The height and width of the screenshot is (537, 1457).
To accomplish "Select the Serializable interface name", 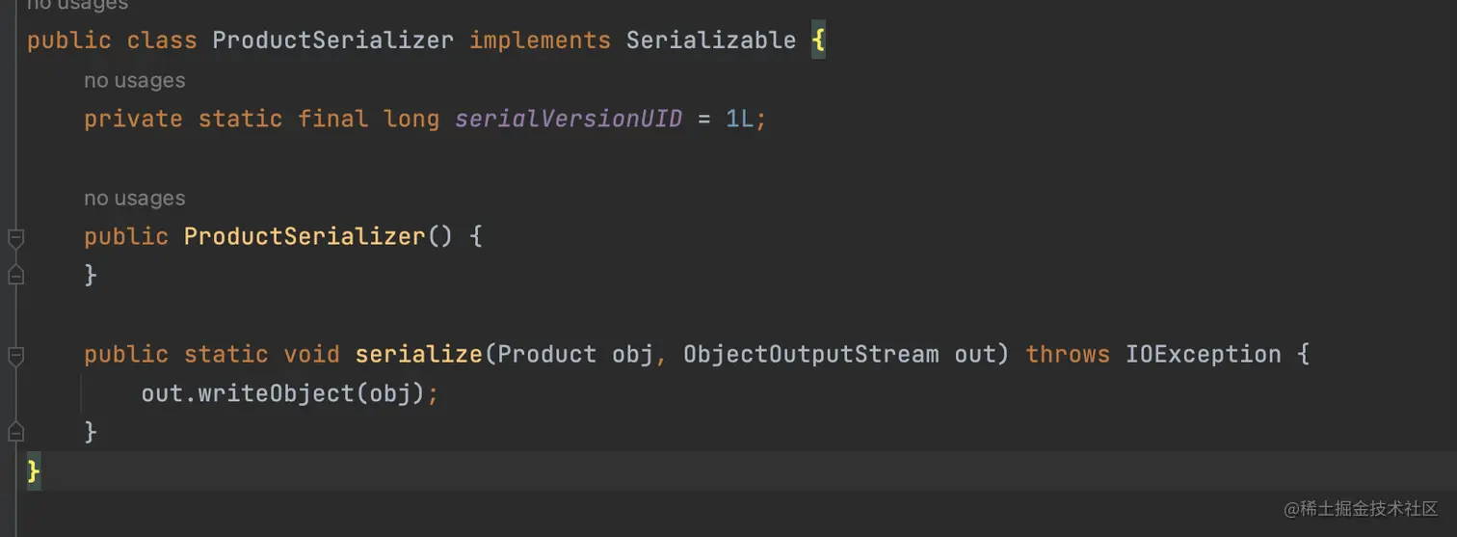I will click(711, 40).
